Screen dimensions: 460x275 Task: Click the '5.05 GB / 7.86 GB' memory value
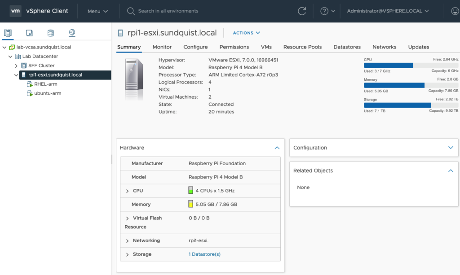click(x=217, y=205)
